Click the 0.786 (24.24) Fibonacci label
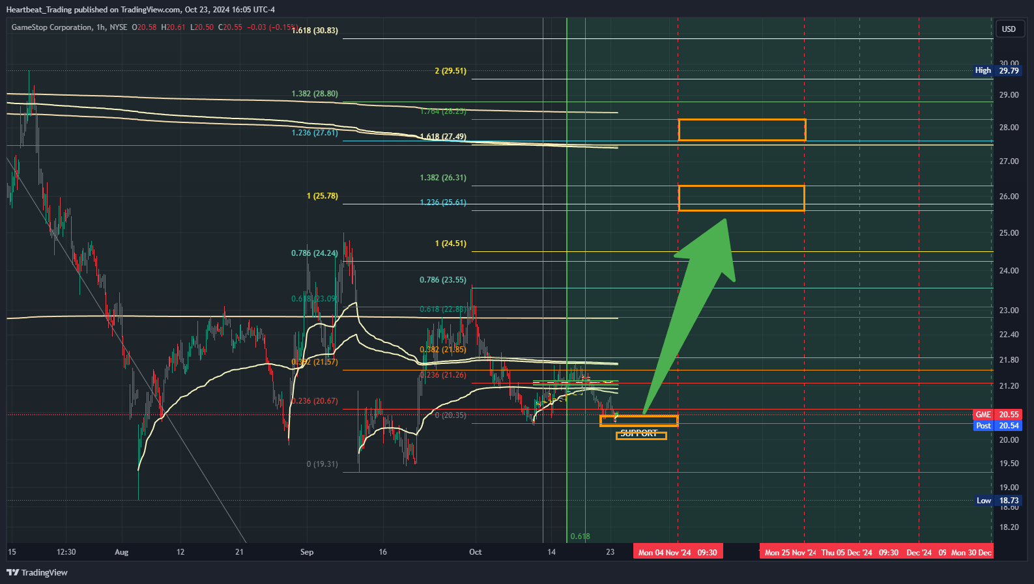The width and height of the screenshot is (1034, 584). pos(315,253)
